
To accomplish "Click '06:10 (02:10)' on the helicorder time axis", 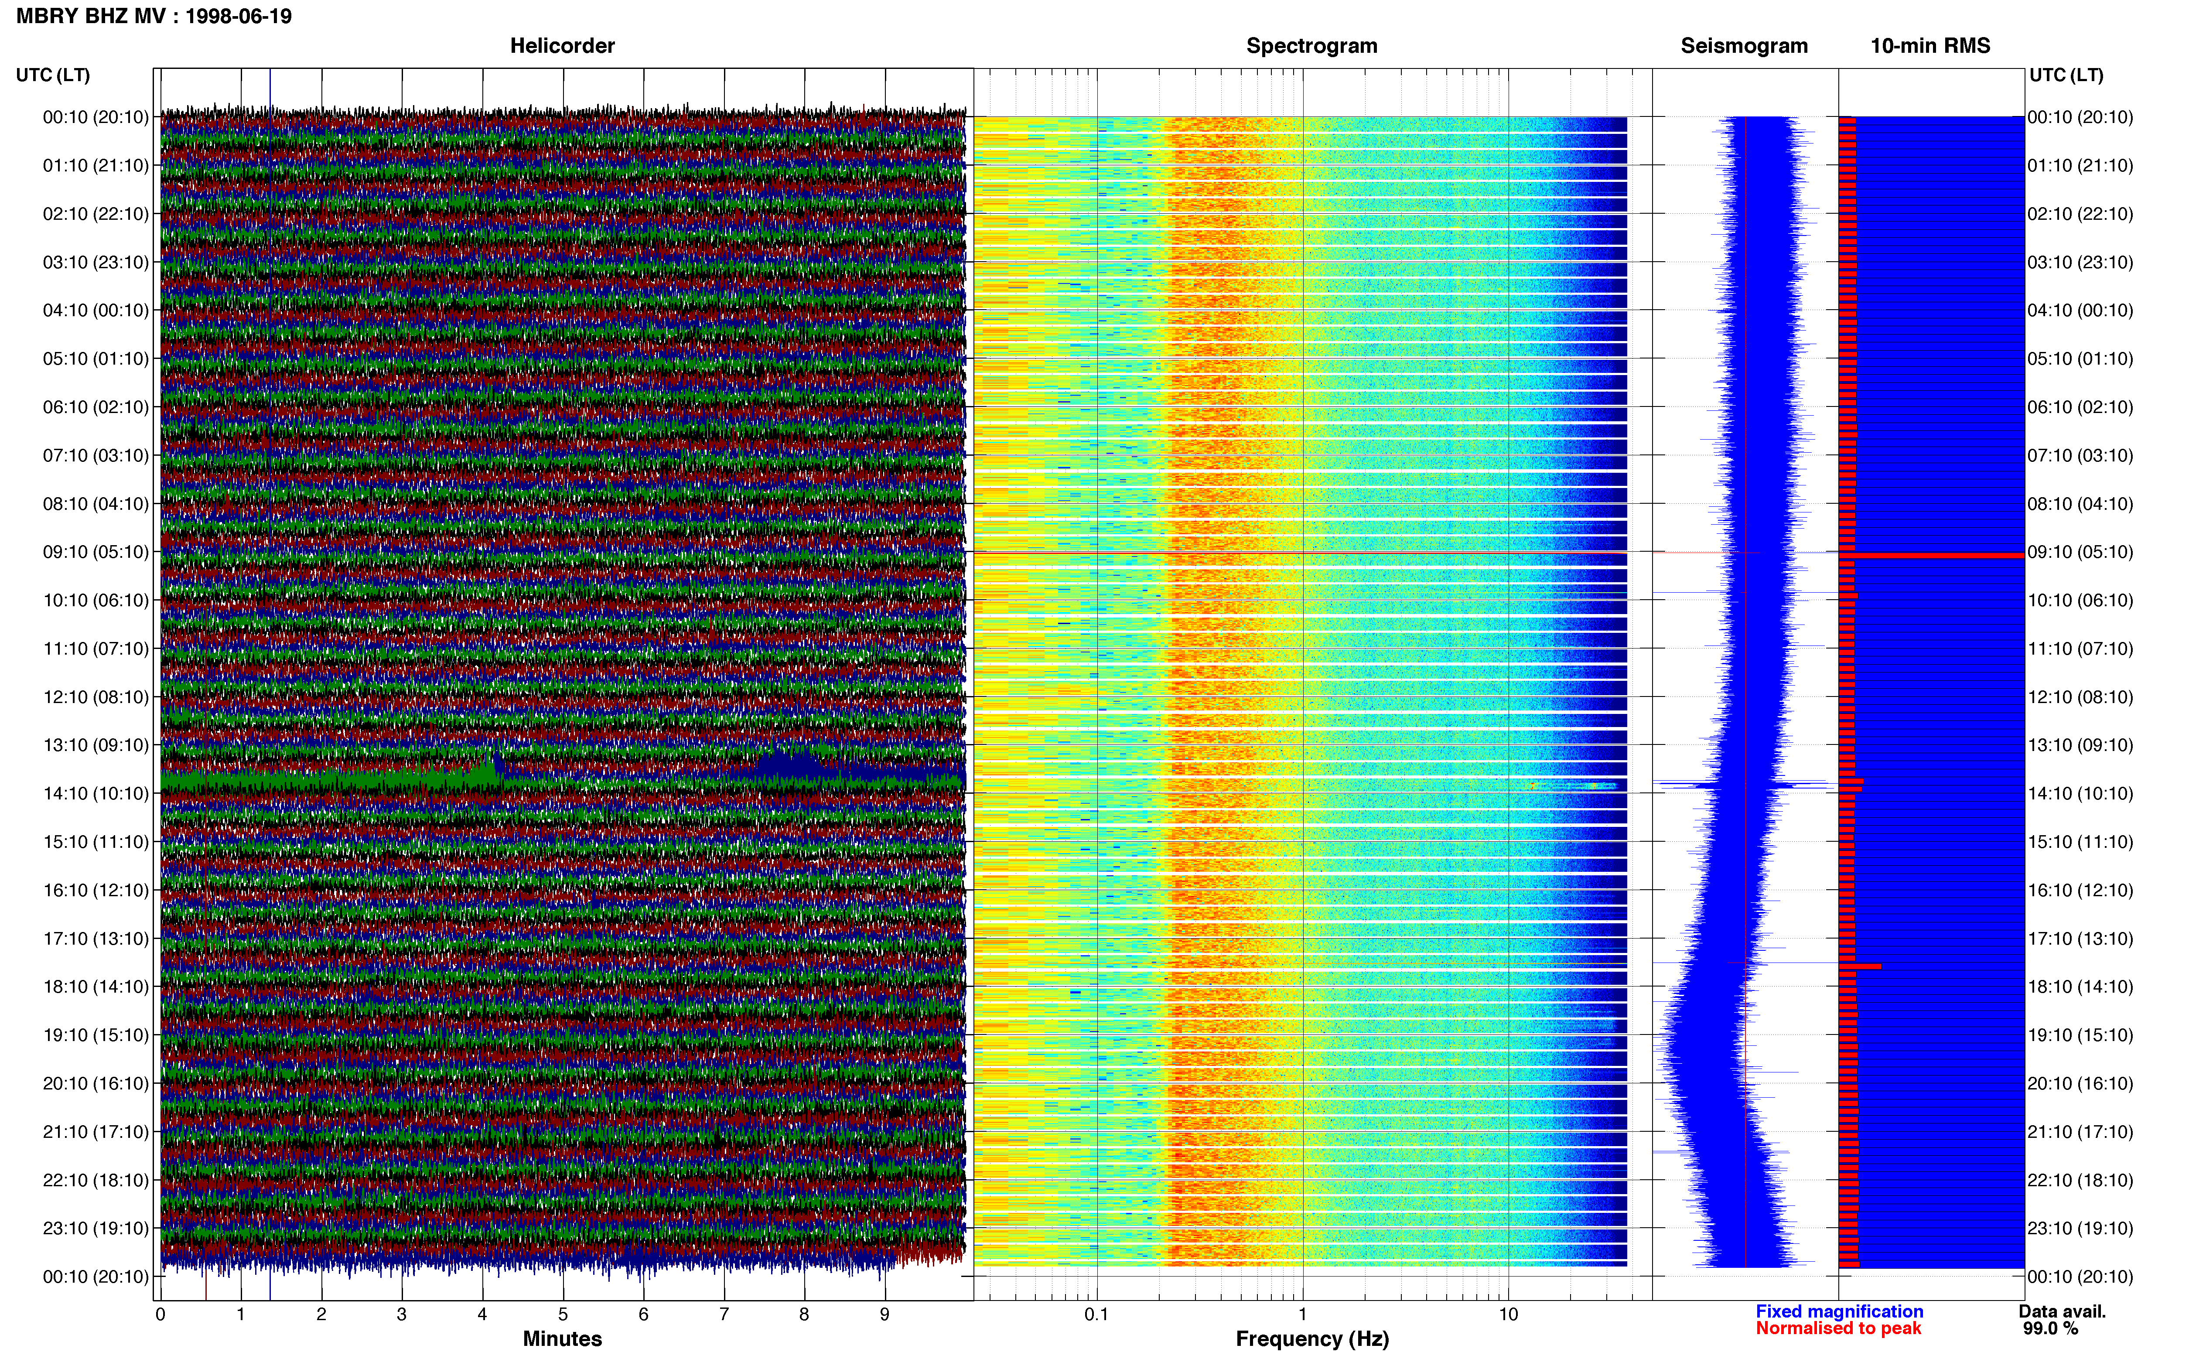I will pyautogui.click(x=96, y=407).
